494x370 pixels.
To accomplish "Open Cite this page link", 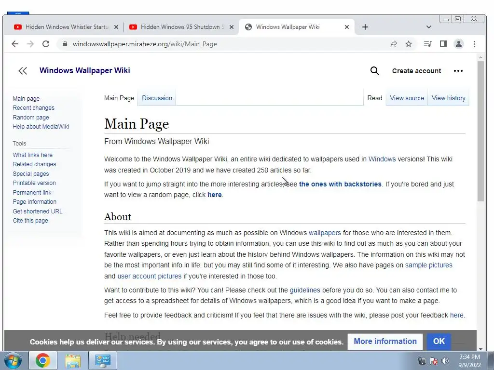I will [30, 221].
